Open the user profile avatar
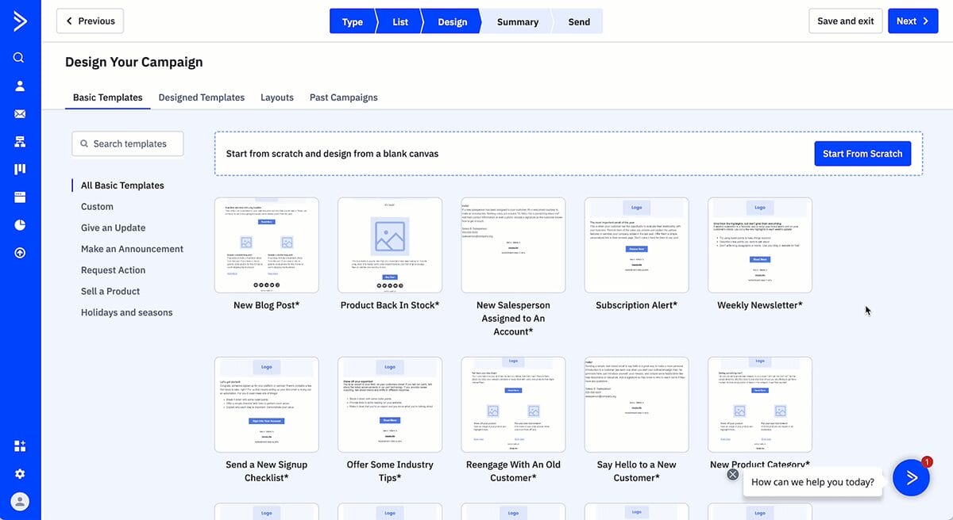The width and height of the screenshot is (953, 520). coord(20,501)
